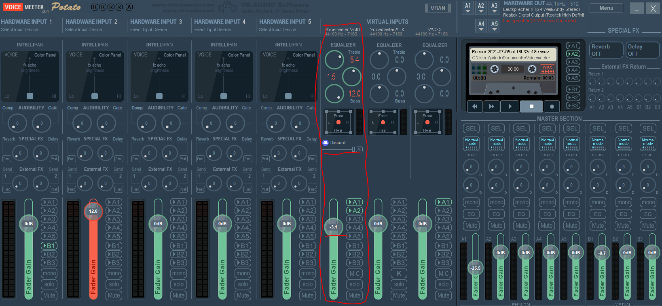Disable A2 routing on Voicemeeter VAIO strip
The height and width of the screenshot is (306, 662).
coord(355,210)
